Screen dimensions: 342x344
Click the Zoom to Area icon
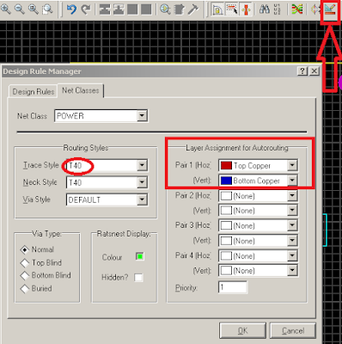pyautogui.click(x=47, y=9)
